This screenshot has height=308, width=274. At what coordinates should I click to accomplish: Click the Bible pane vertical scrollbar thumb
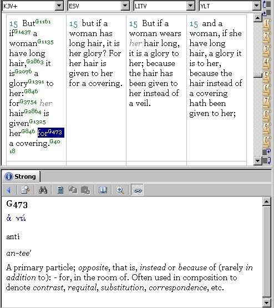(x=257, y=75)
